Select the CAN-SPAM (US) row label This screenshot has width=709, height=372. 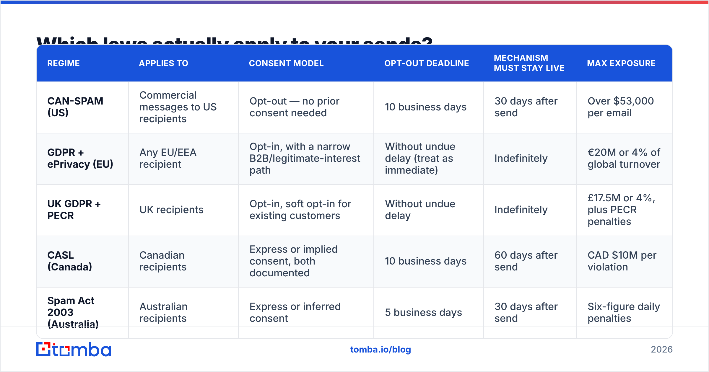click(75, 107)
